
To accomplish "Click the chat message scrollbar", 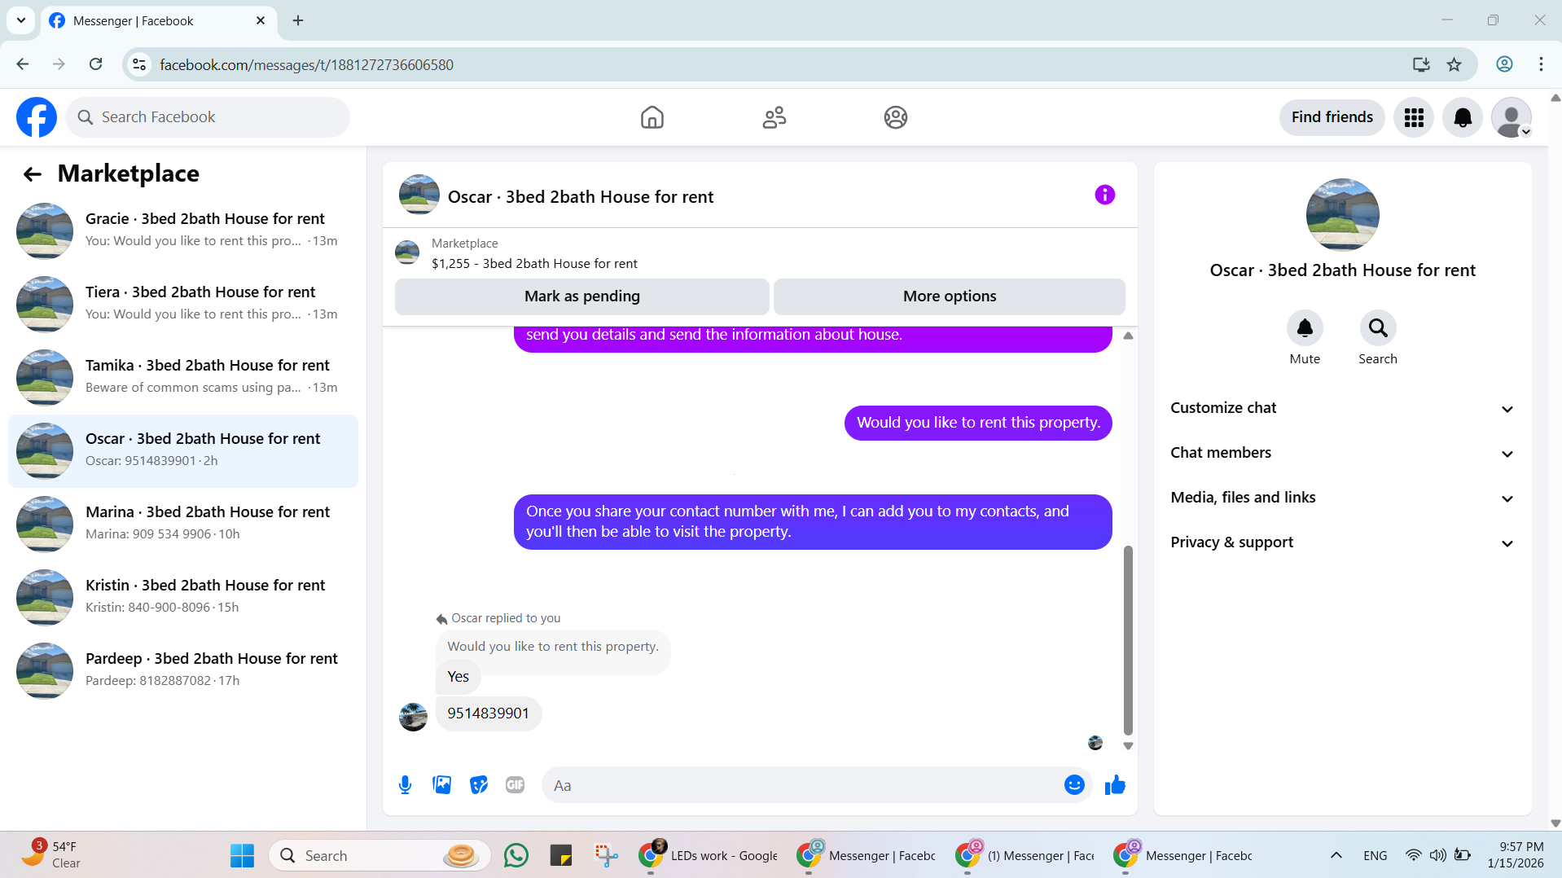I will coord(1128,640).
